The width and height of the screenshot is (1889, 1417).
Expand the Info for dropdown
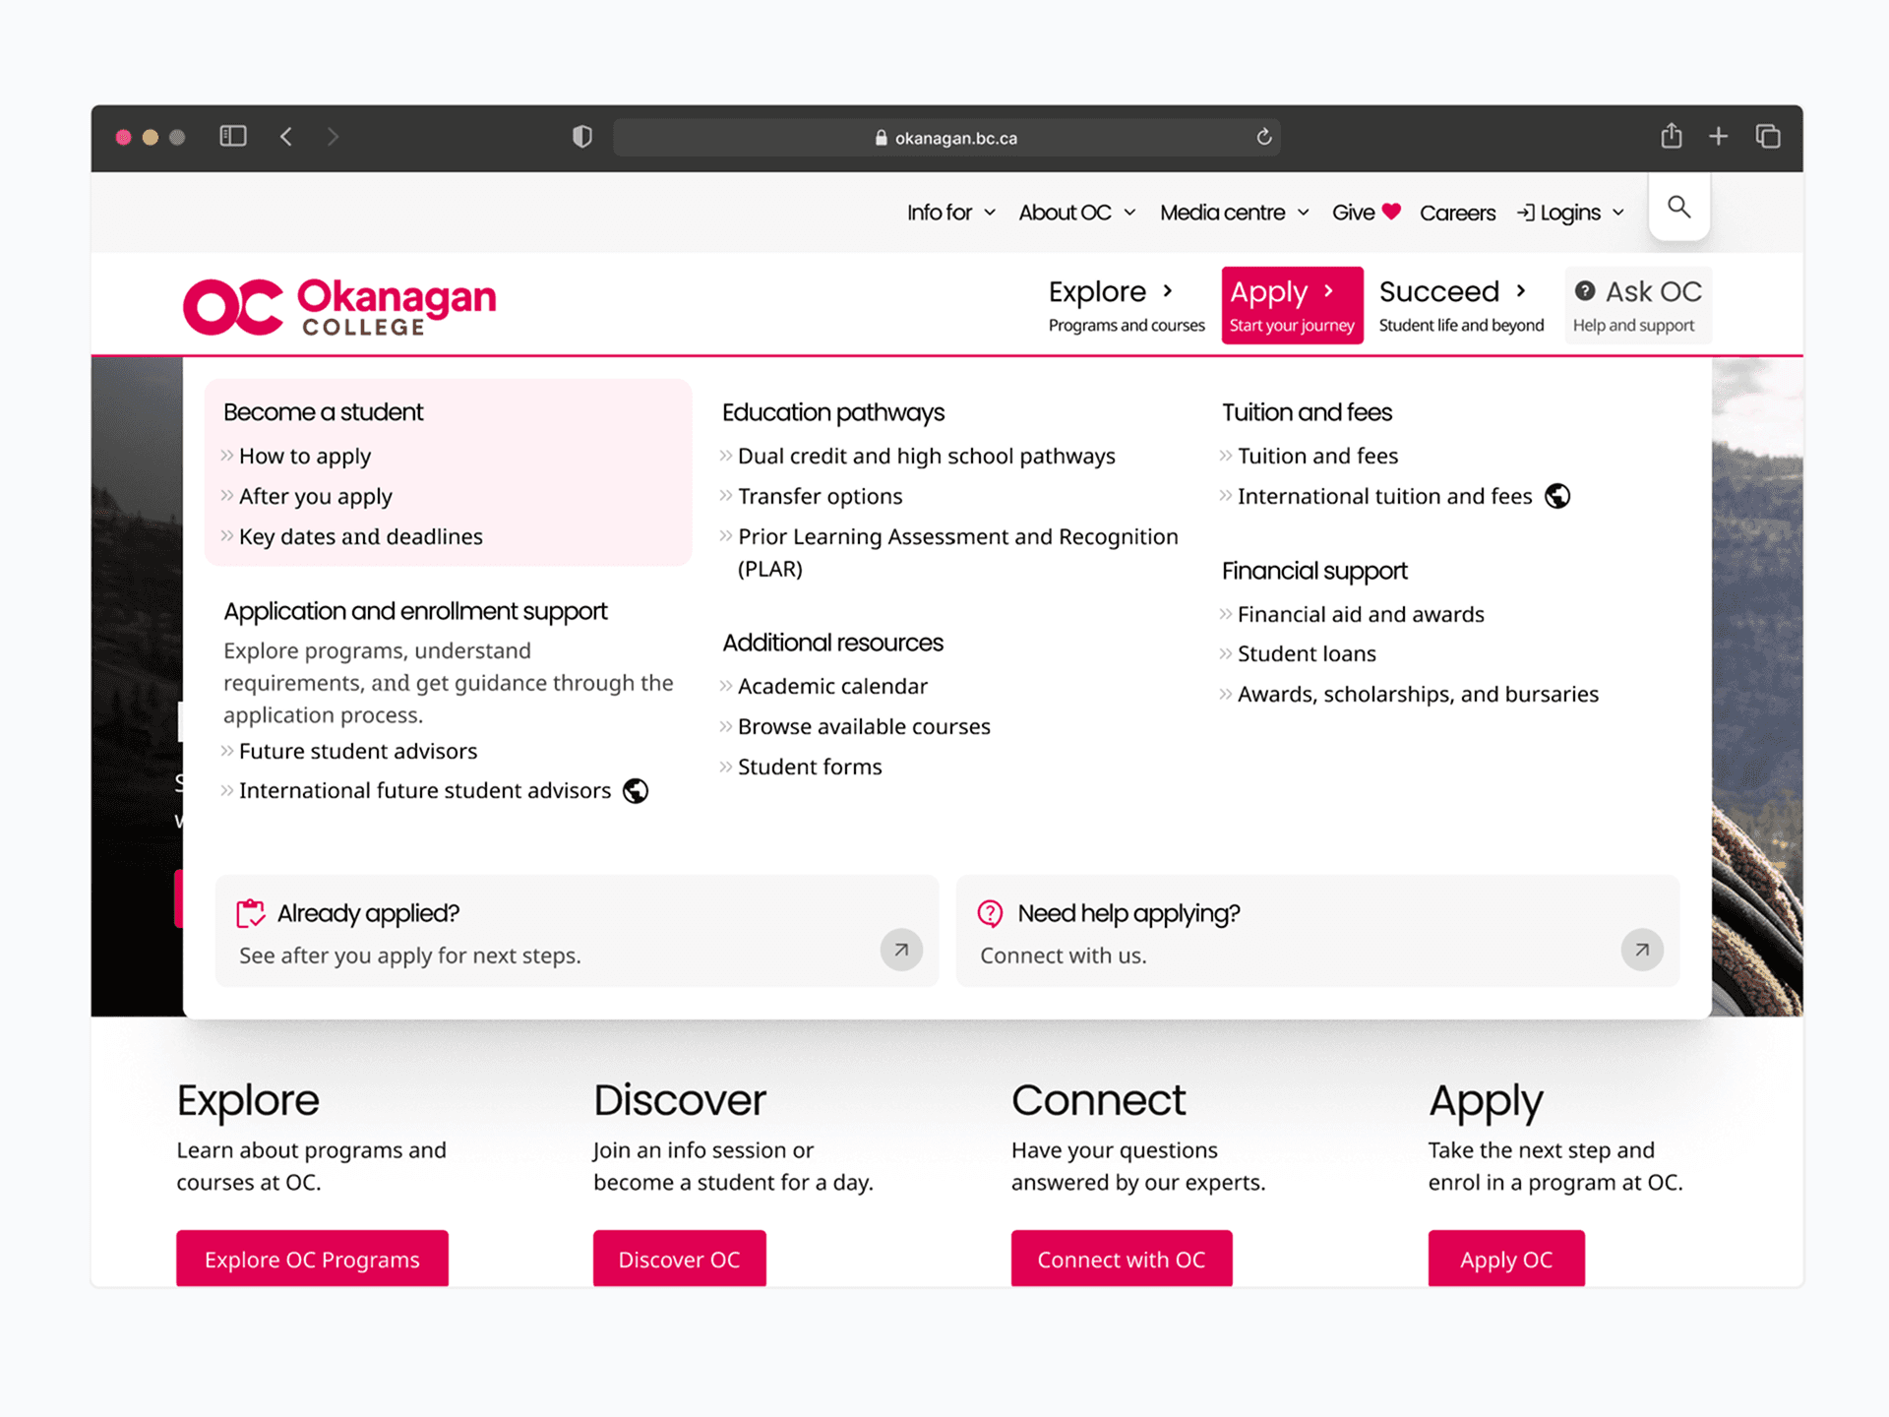tap(950, 213)
